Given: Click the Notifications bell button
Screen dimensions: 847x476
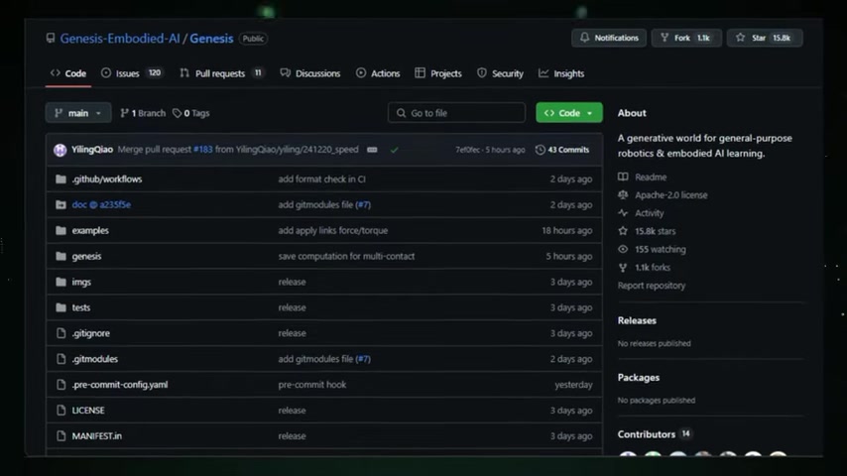Looking at the screenshot, I should pyautogui.click(x=609, y=38).
